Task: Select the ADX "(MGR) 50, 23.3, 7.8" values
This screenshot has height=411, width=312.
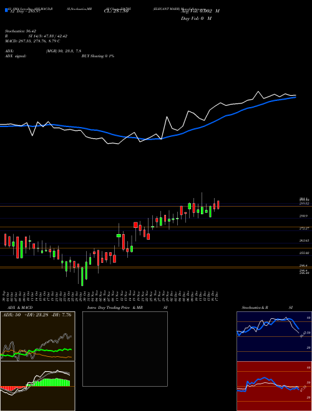Action: (x=63, y=51)
